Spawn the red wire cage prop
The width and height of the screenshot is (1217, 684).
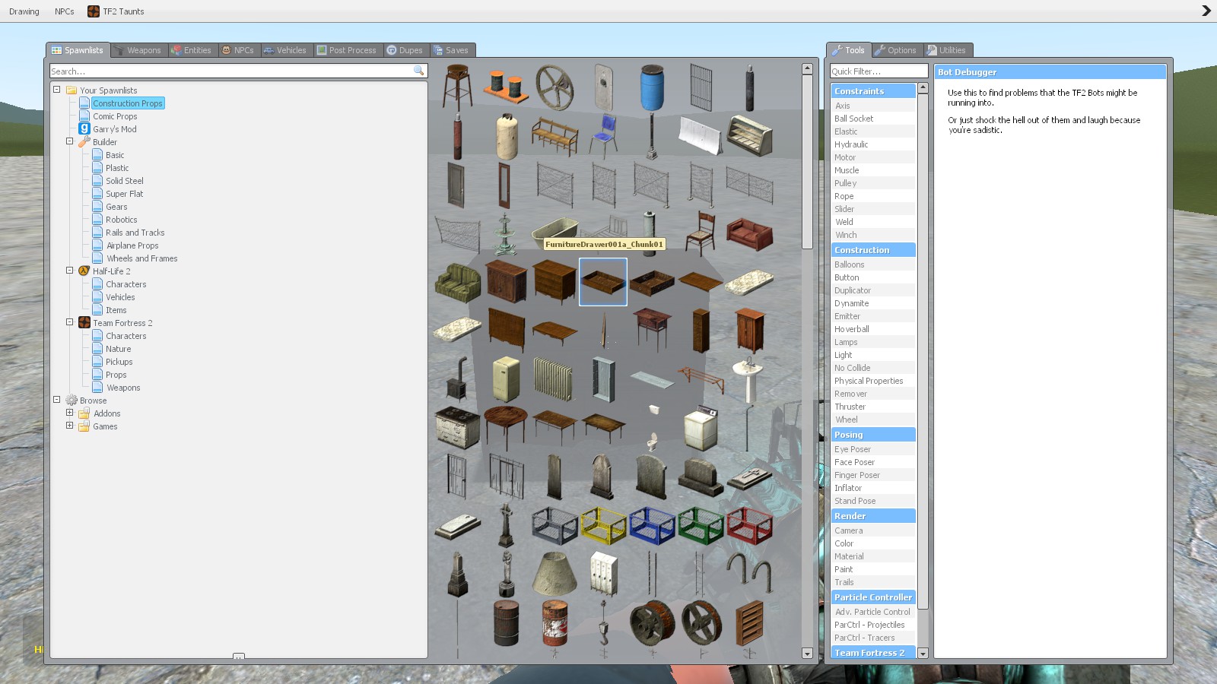(749, 525)
